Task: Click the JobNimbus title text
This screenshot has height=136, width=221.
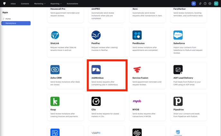Action: 97,78
